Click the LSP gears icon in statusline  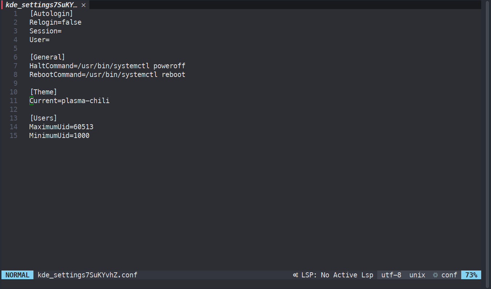(296, 275)
